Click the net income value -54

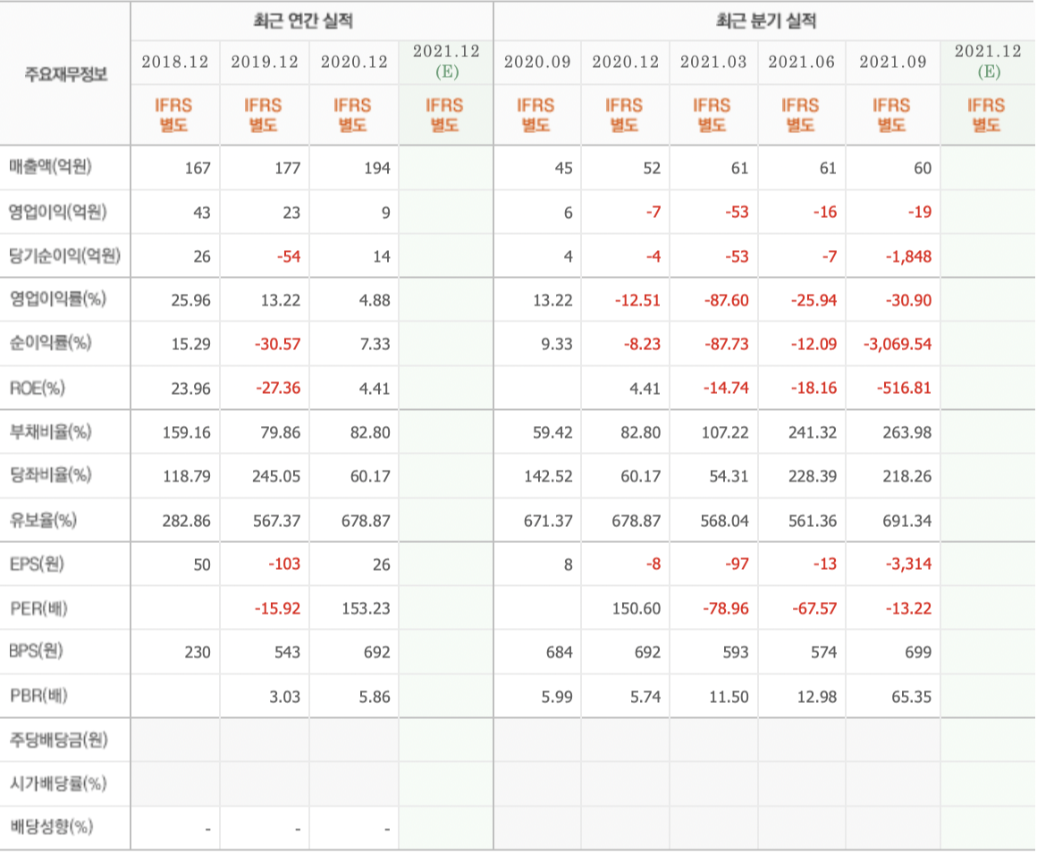pyautogui.click(x=289, y=256)
